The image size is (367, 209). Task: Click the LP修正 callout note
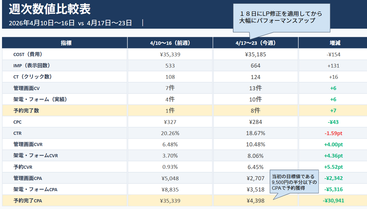pyautogui.click(x=281, y=18)
